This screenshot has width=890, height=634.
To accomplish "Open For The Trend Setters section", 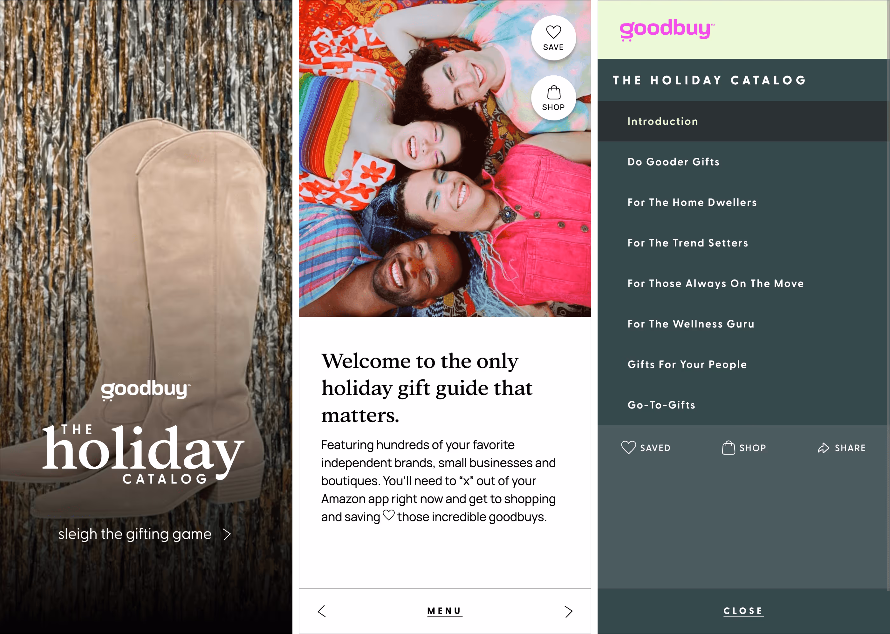I will point(743,243).
